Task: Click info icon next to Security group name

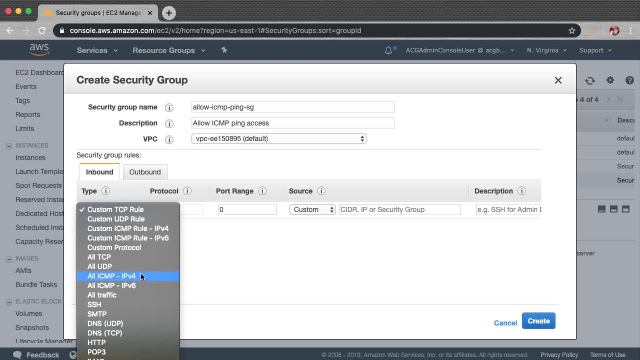Action: click(169, 108)
